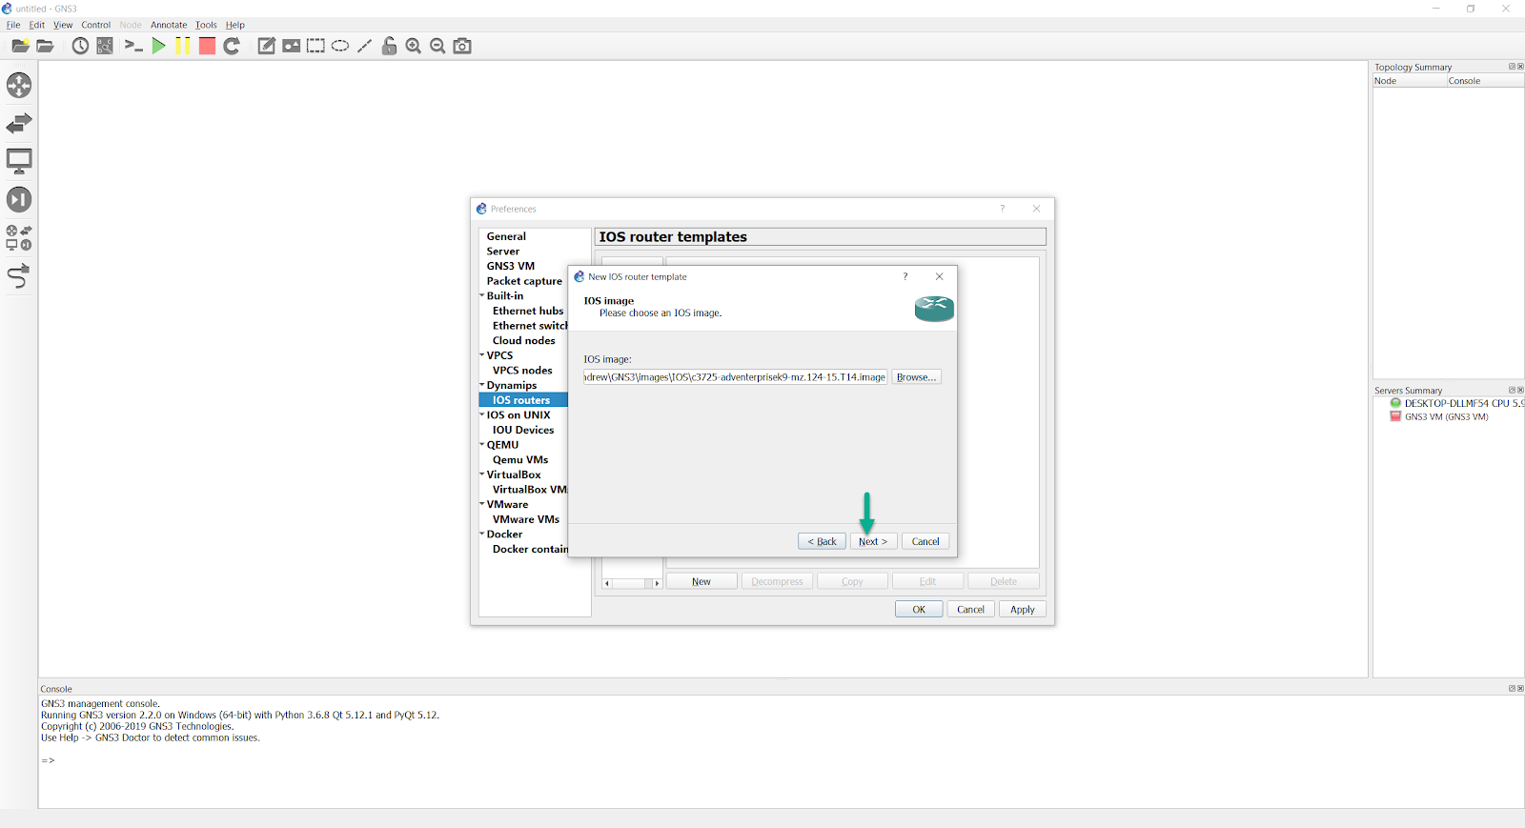The image size is (1525, 828).
Task: Click the lock/unlock items padlock icon
Action: click(x=389, y=46)
